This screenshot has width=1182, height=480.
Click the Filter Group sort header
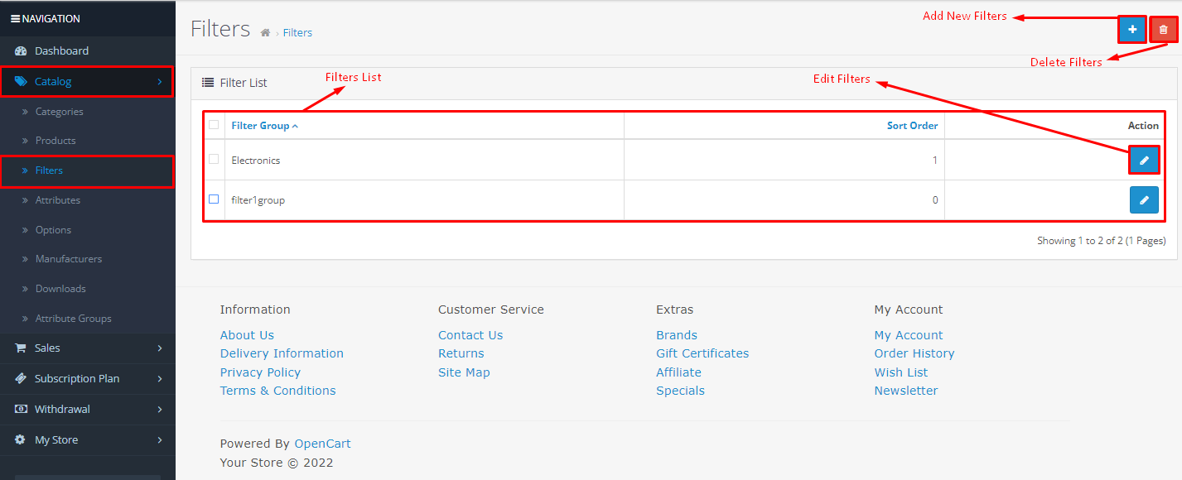(x=261, y=125)
